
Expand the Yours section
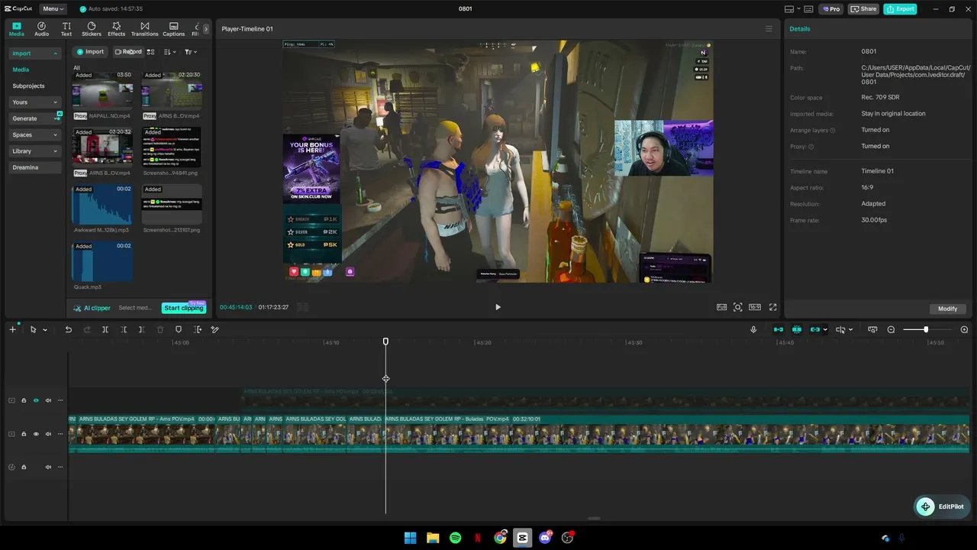click(34, 102)
